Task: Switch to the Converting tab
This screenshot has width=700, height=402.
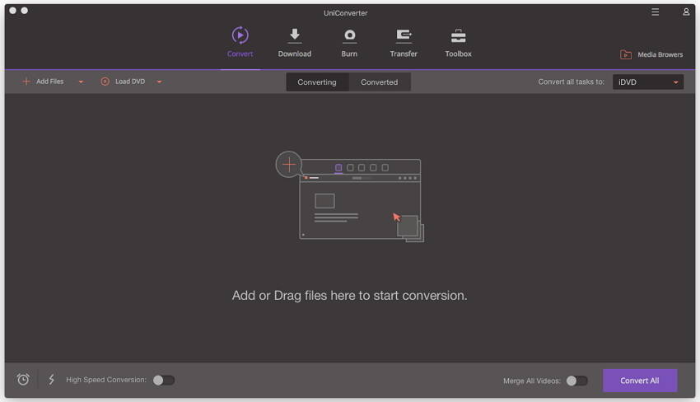Action: coord(317,82)
